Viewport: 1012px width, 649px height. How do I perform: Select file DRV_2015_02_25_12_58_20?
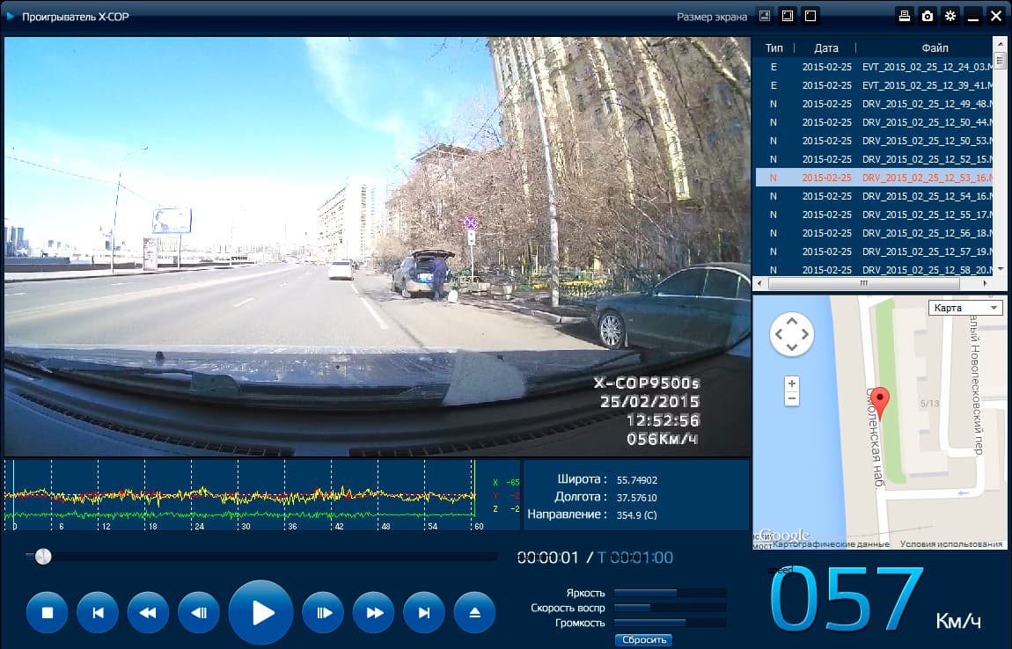point(874,270)
